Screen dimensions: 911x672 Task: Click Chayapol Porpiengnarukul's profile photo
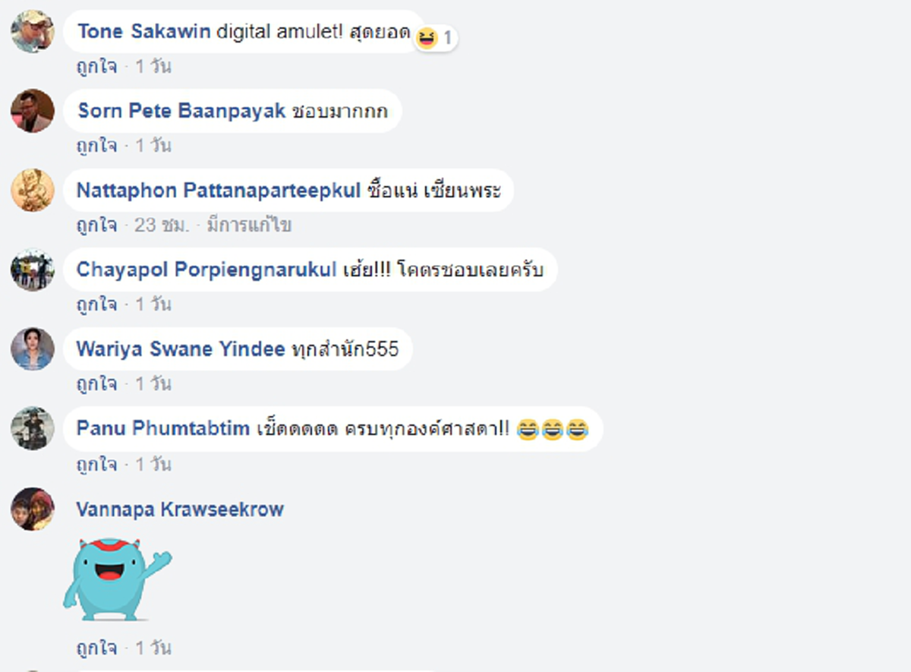coord(33,270)
